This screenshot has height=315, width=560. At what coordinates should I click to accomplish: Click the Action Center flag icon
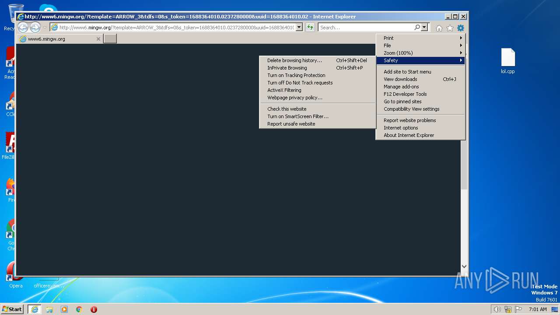518,309
